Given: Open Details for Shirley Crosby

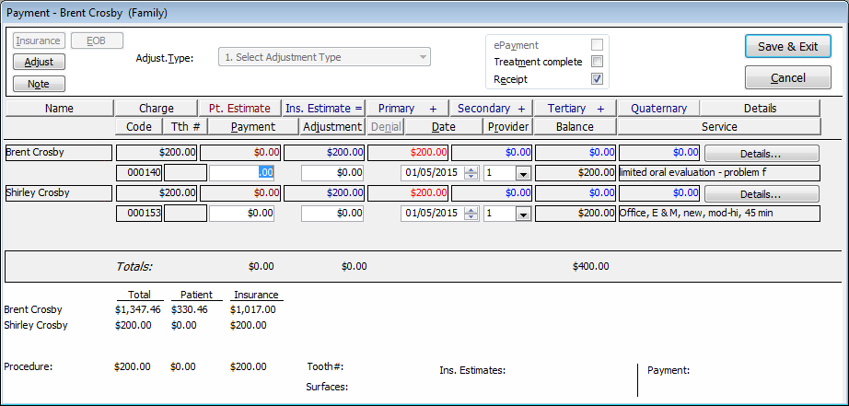Looking at the screenshot, I should tap(761, 194).
